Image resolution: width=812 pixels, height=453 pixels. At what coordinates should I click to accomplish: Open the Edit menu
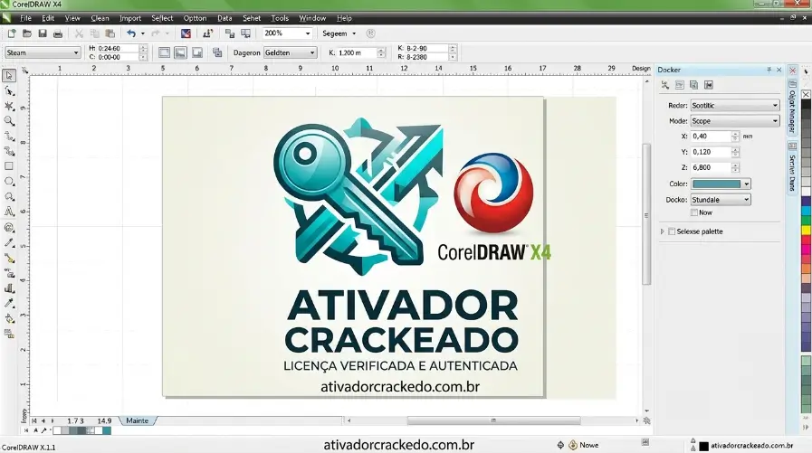(x=48, y=18)
